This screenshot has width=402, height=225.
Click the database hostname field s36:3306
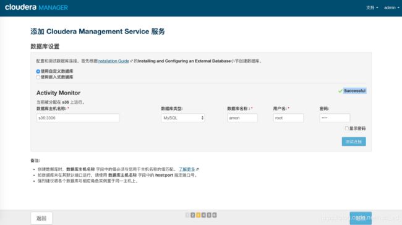(x=78, y=118)
